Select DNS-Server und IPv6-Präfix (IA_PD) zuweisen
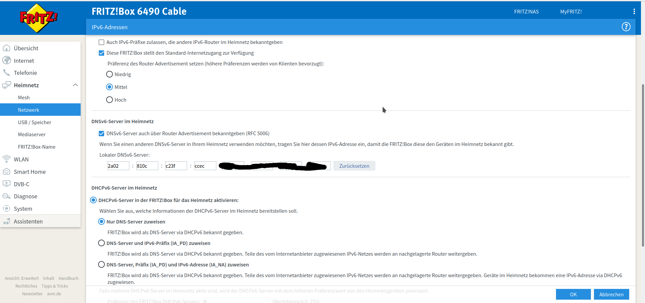 (x=101, y=243)
